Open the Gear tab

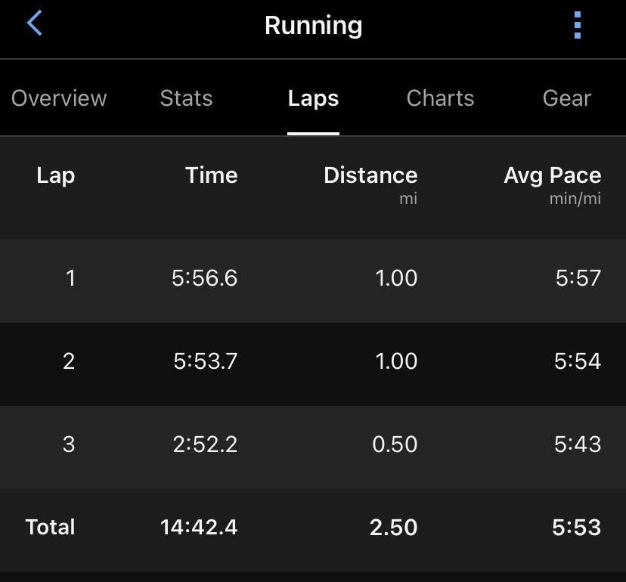(x=567, y=98)
